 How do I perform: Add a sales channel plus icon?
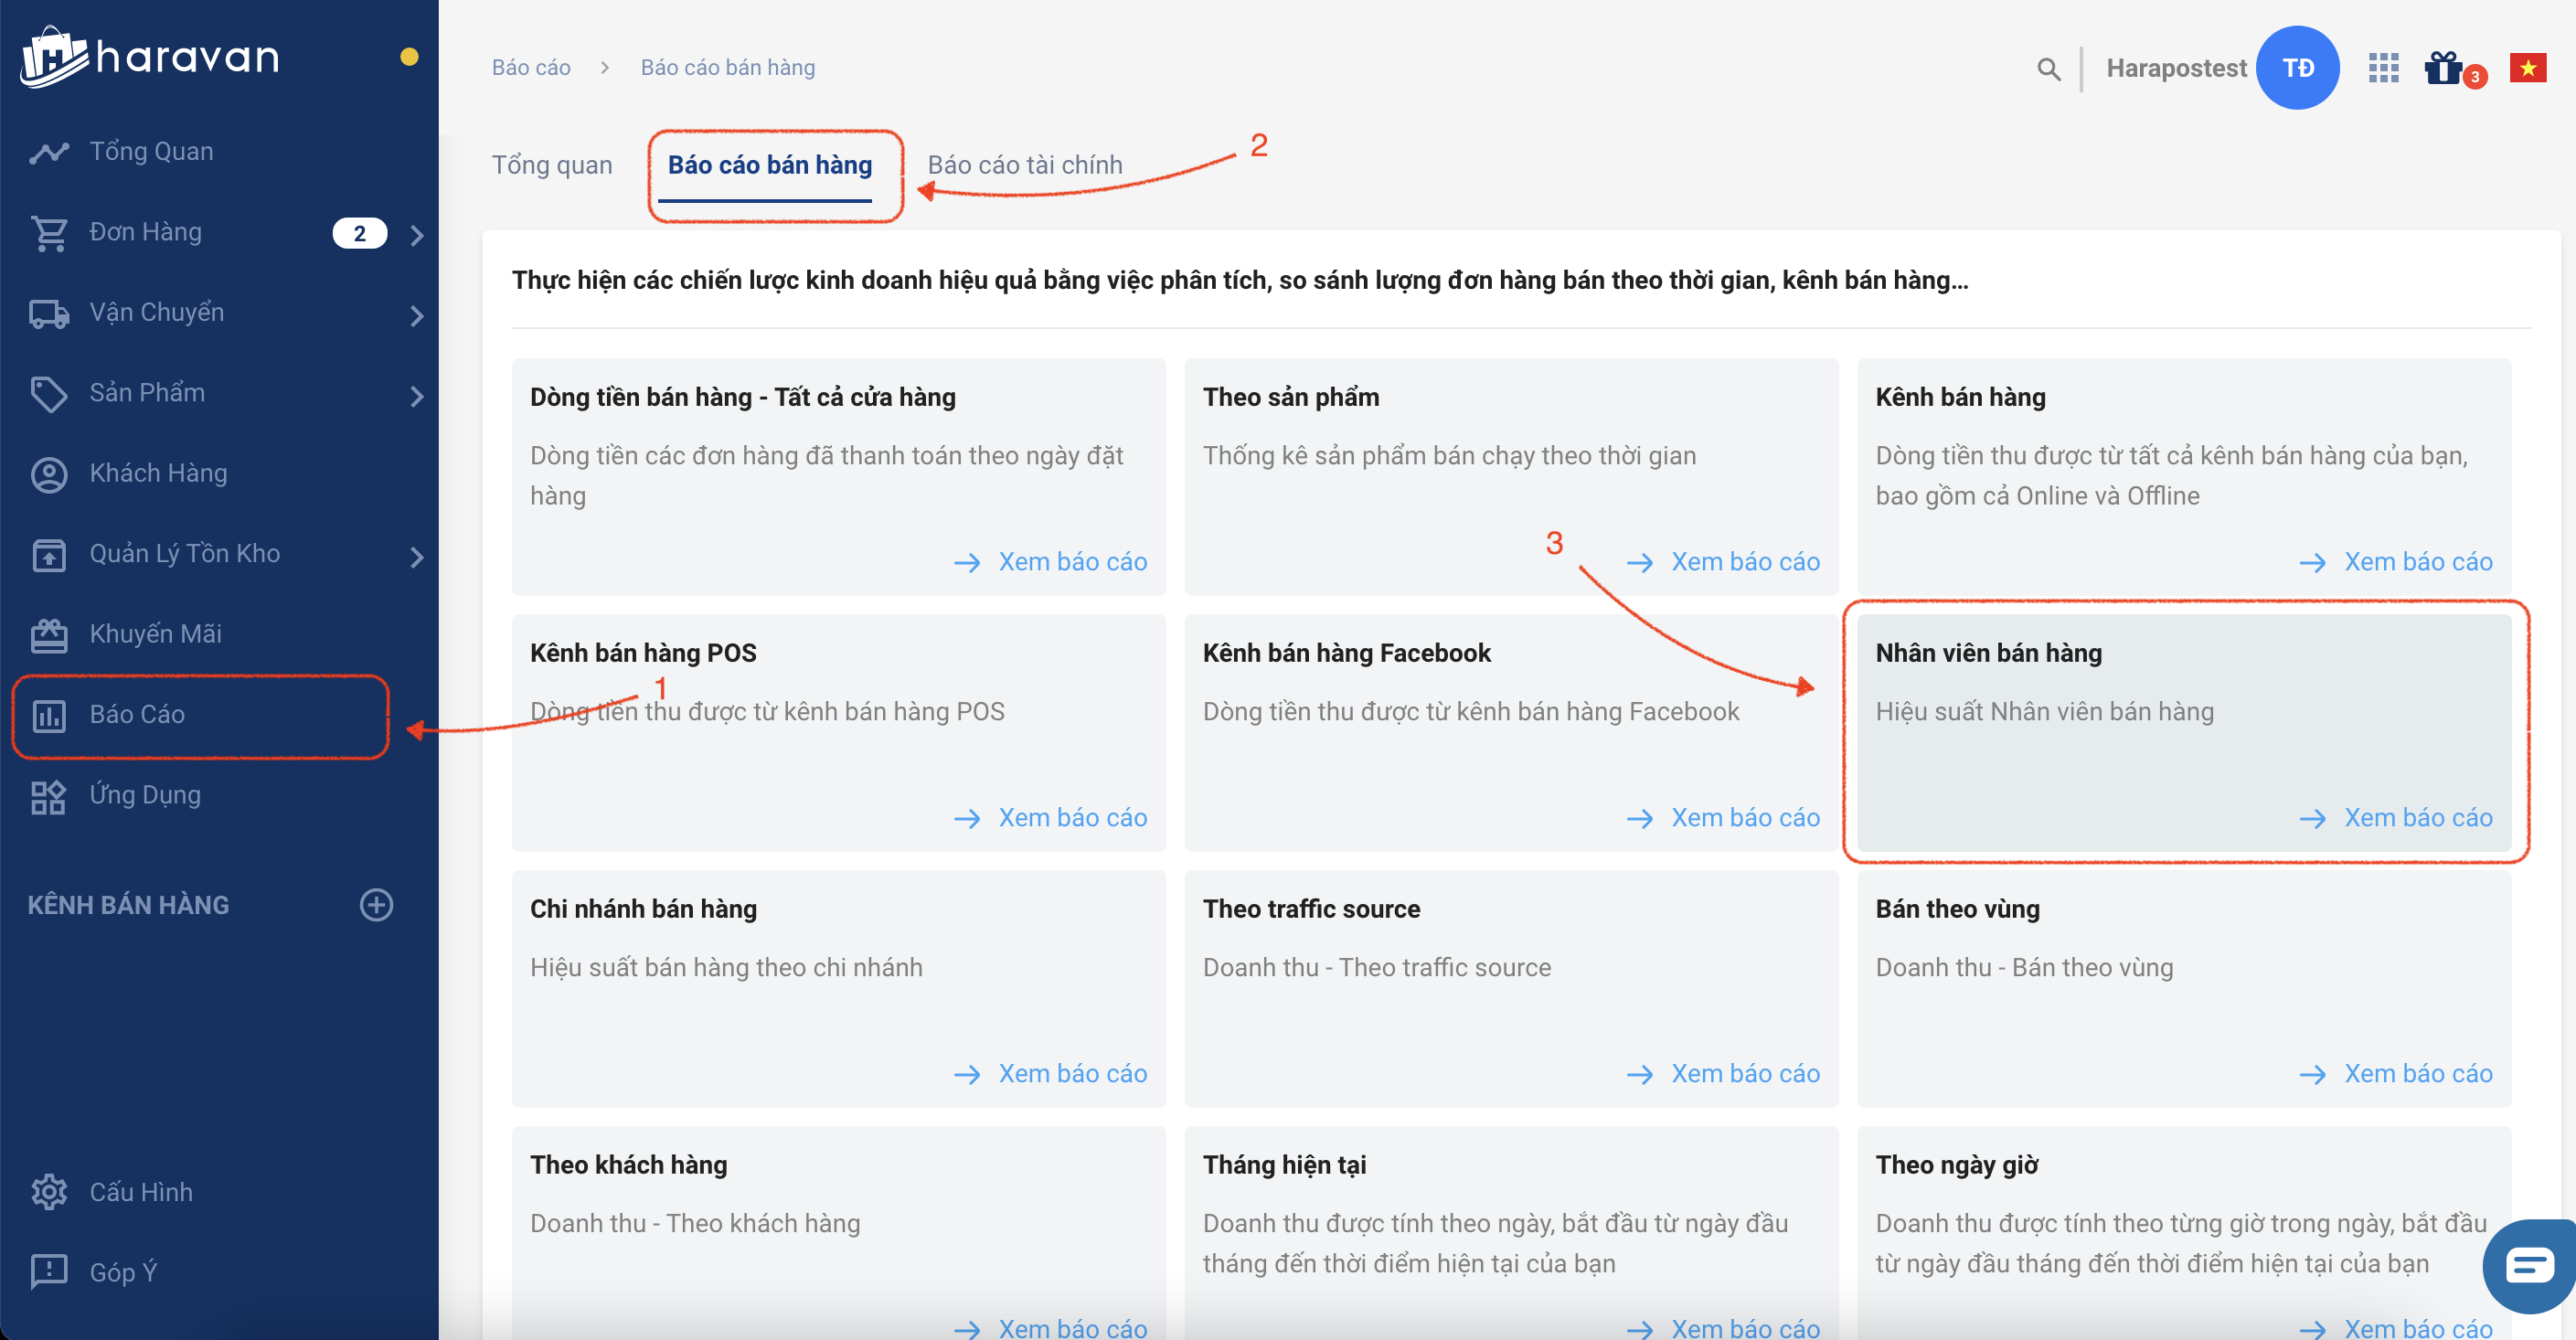[376, 905]
